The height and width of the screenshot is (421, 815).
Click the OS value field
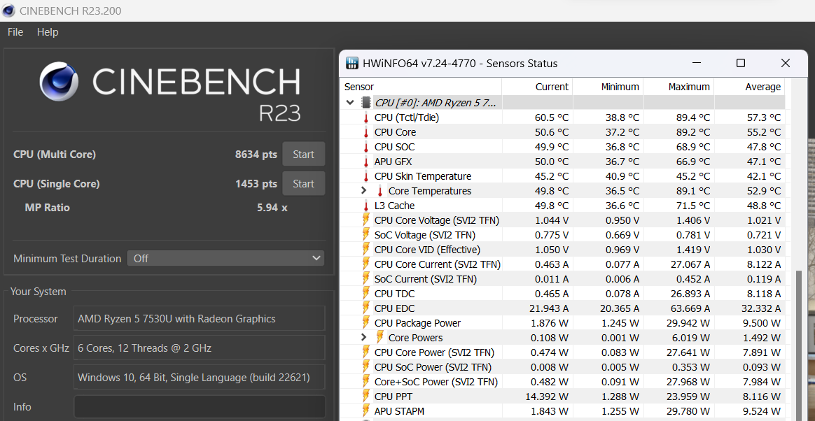point(200,378)
